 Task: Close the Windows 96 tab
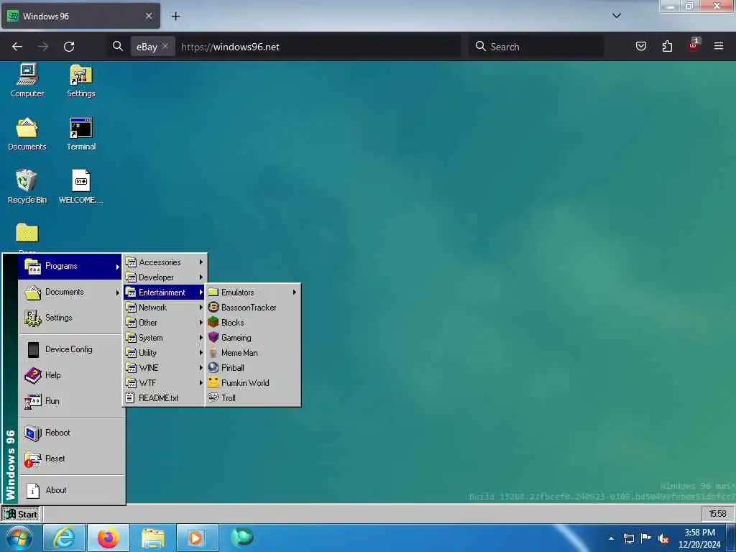tap(148, 16)
